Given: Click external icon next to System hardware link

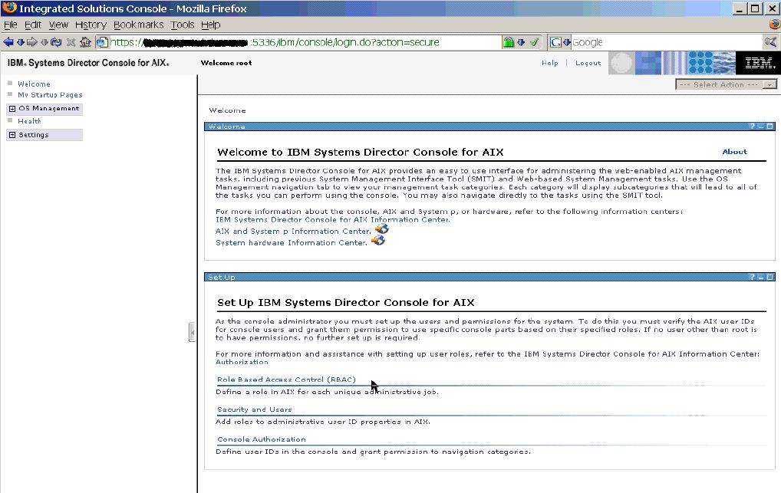Looking at the screenshot, I should [x=378, y=240].
